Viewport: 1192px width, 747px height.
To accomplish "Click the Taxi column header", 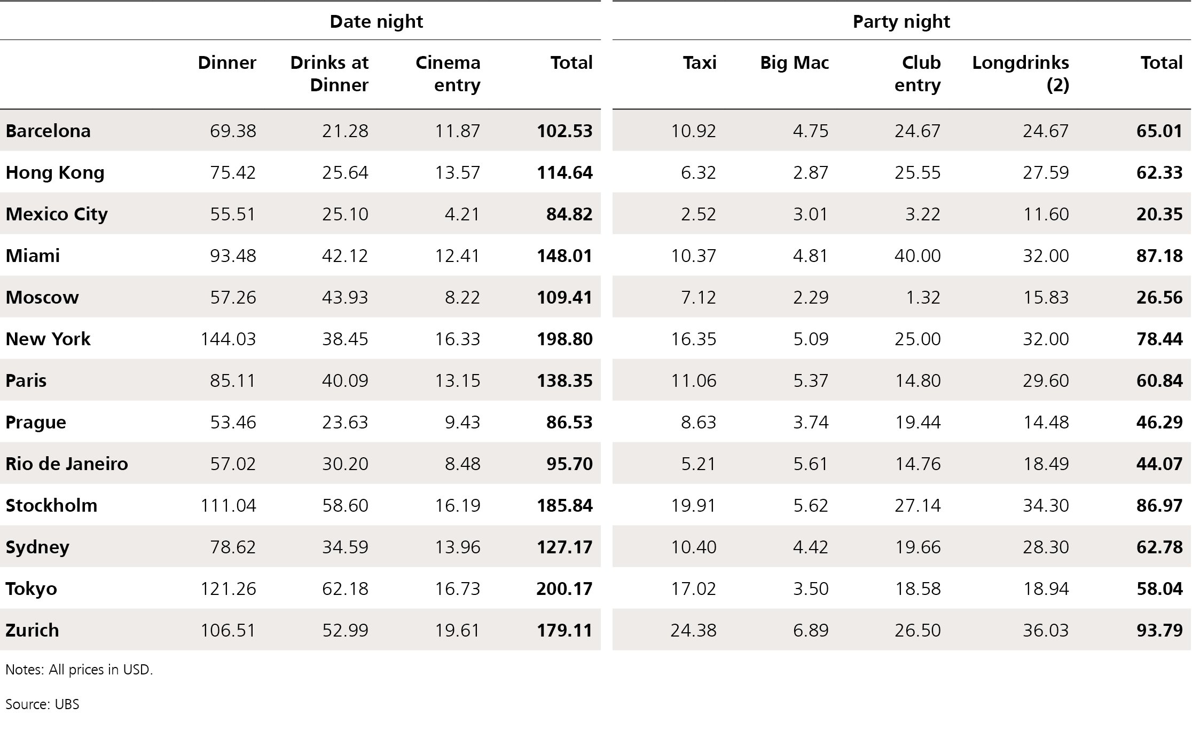I will coord(699,63).
